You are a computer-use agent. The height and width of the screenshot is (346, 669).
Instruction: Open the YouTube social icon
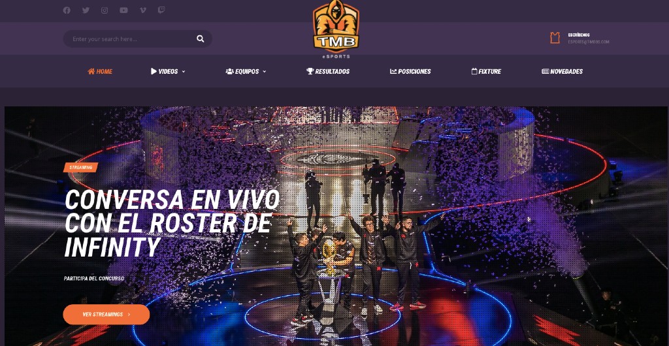tap(123, 10)
